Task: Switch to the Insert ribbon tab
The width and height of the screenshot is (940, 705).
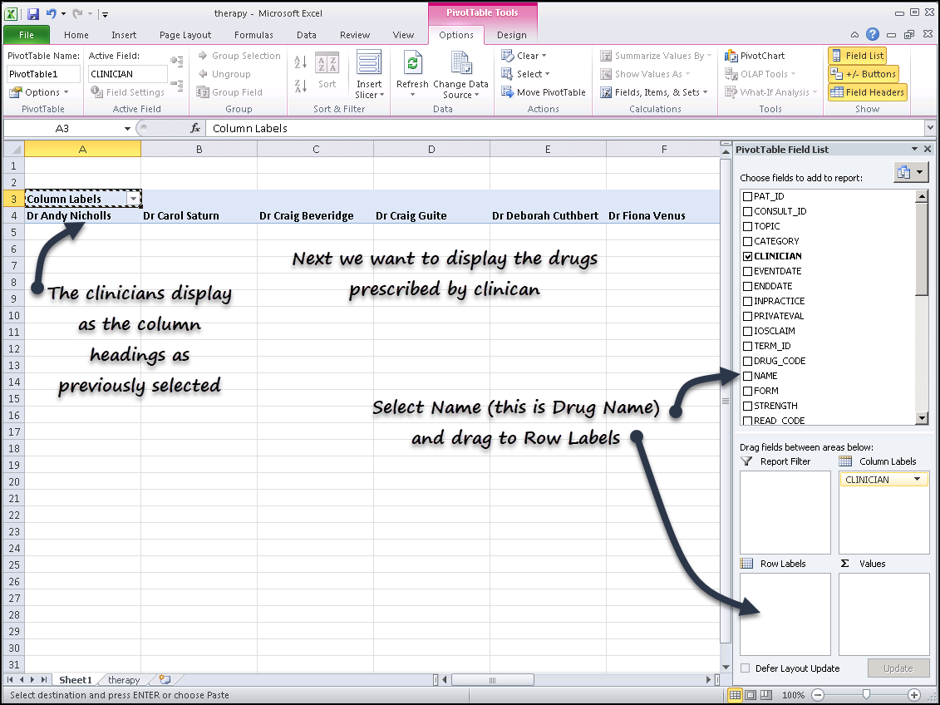Action: [124, 35]
